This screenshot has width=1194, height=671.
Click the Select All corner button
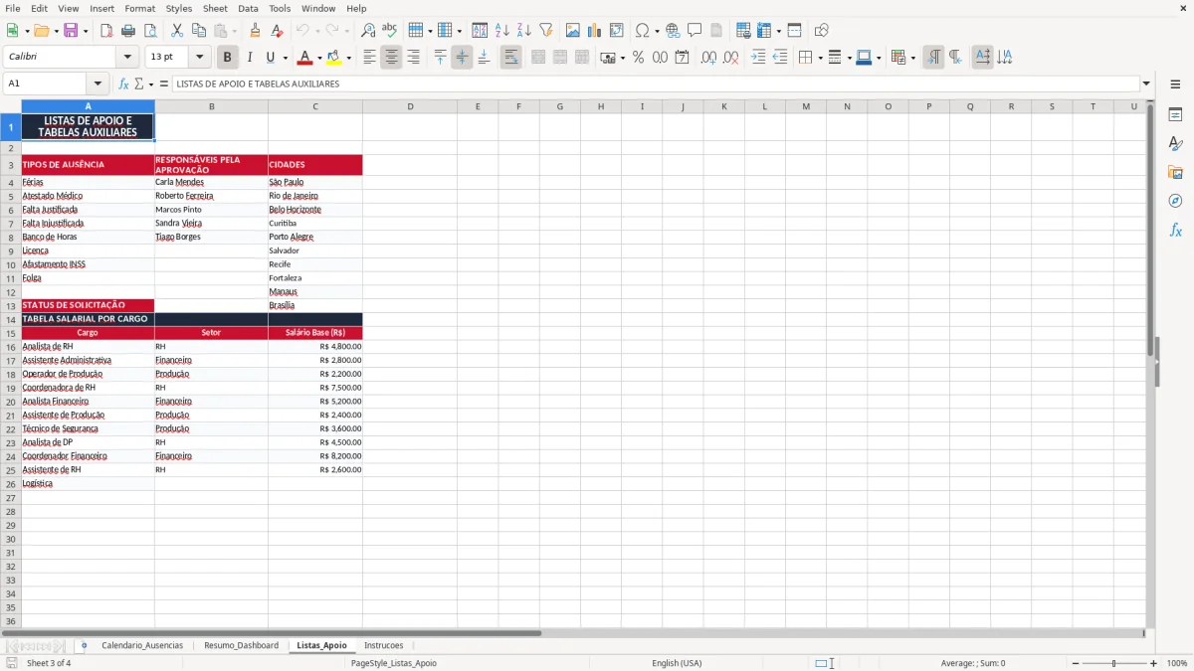11,106
